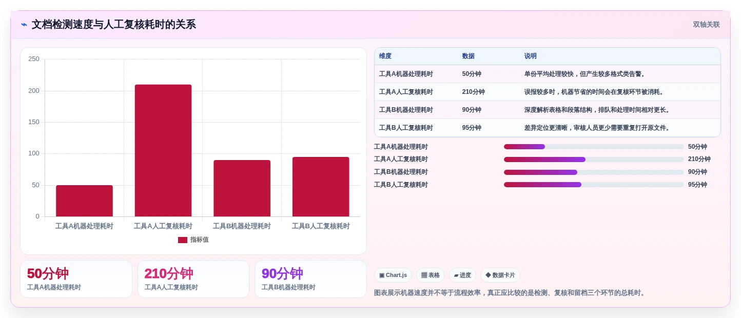The width and height of the screenshot is (741, 318).
Task: Toggle the 指标值 legend swatch
Action: point(183,240)
